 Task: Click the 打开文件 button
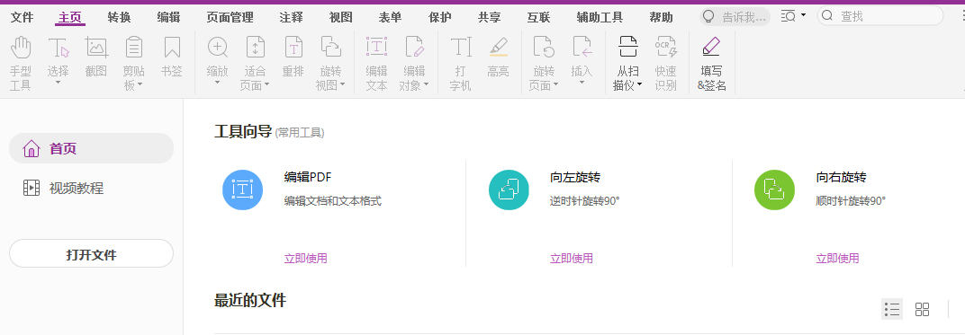click(91, 254)
